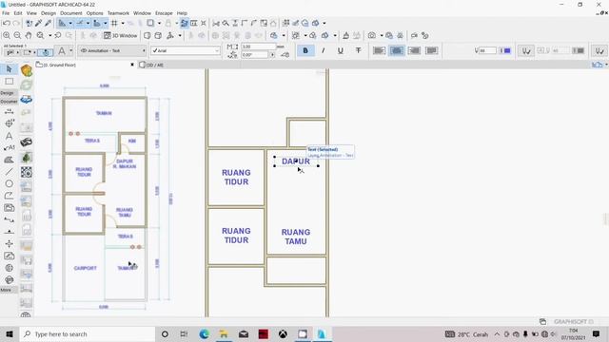The height and width of the screenshot is (342, 609).
Task: Click the selected DAPUR text label
Action: [296, 161]
